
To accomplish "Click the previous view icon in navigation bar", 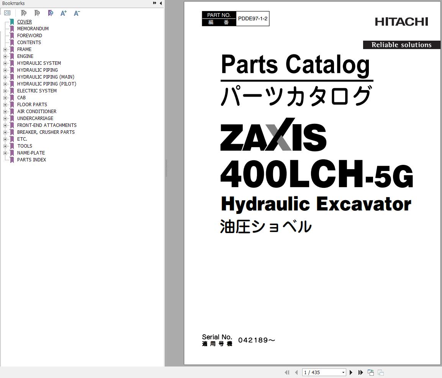I will coord(371,372).
